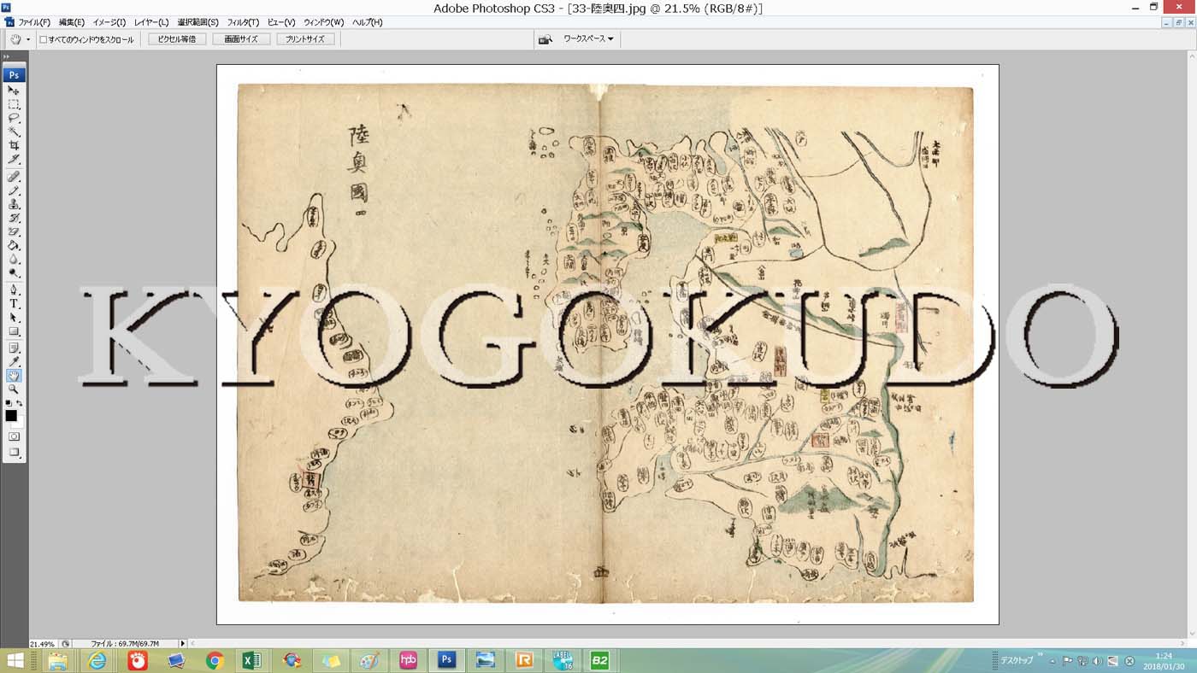The height and width of the screenshot is (673, 1197).
Task: Select the Zoom tool
Action: point(14,389)
